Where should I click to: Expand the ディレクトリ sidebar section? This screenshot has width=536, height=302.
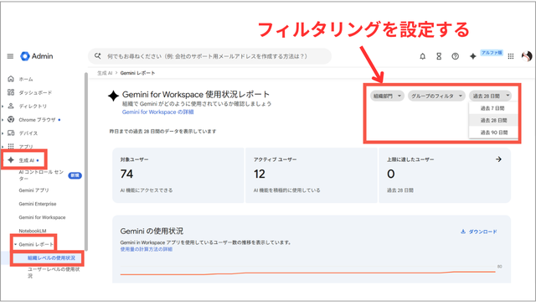pos(3,107)
